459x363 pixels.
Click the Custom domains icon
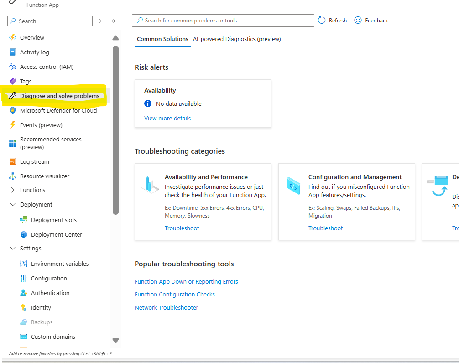(24, 337)
